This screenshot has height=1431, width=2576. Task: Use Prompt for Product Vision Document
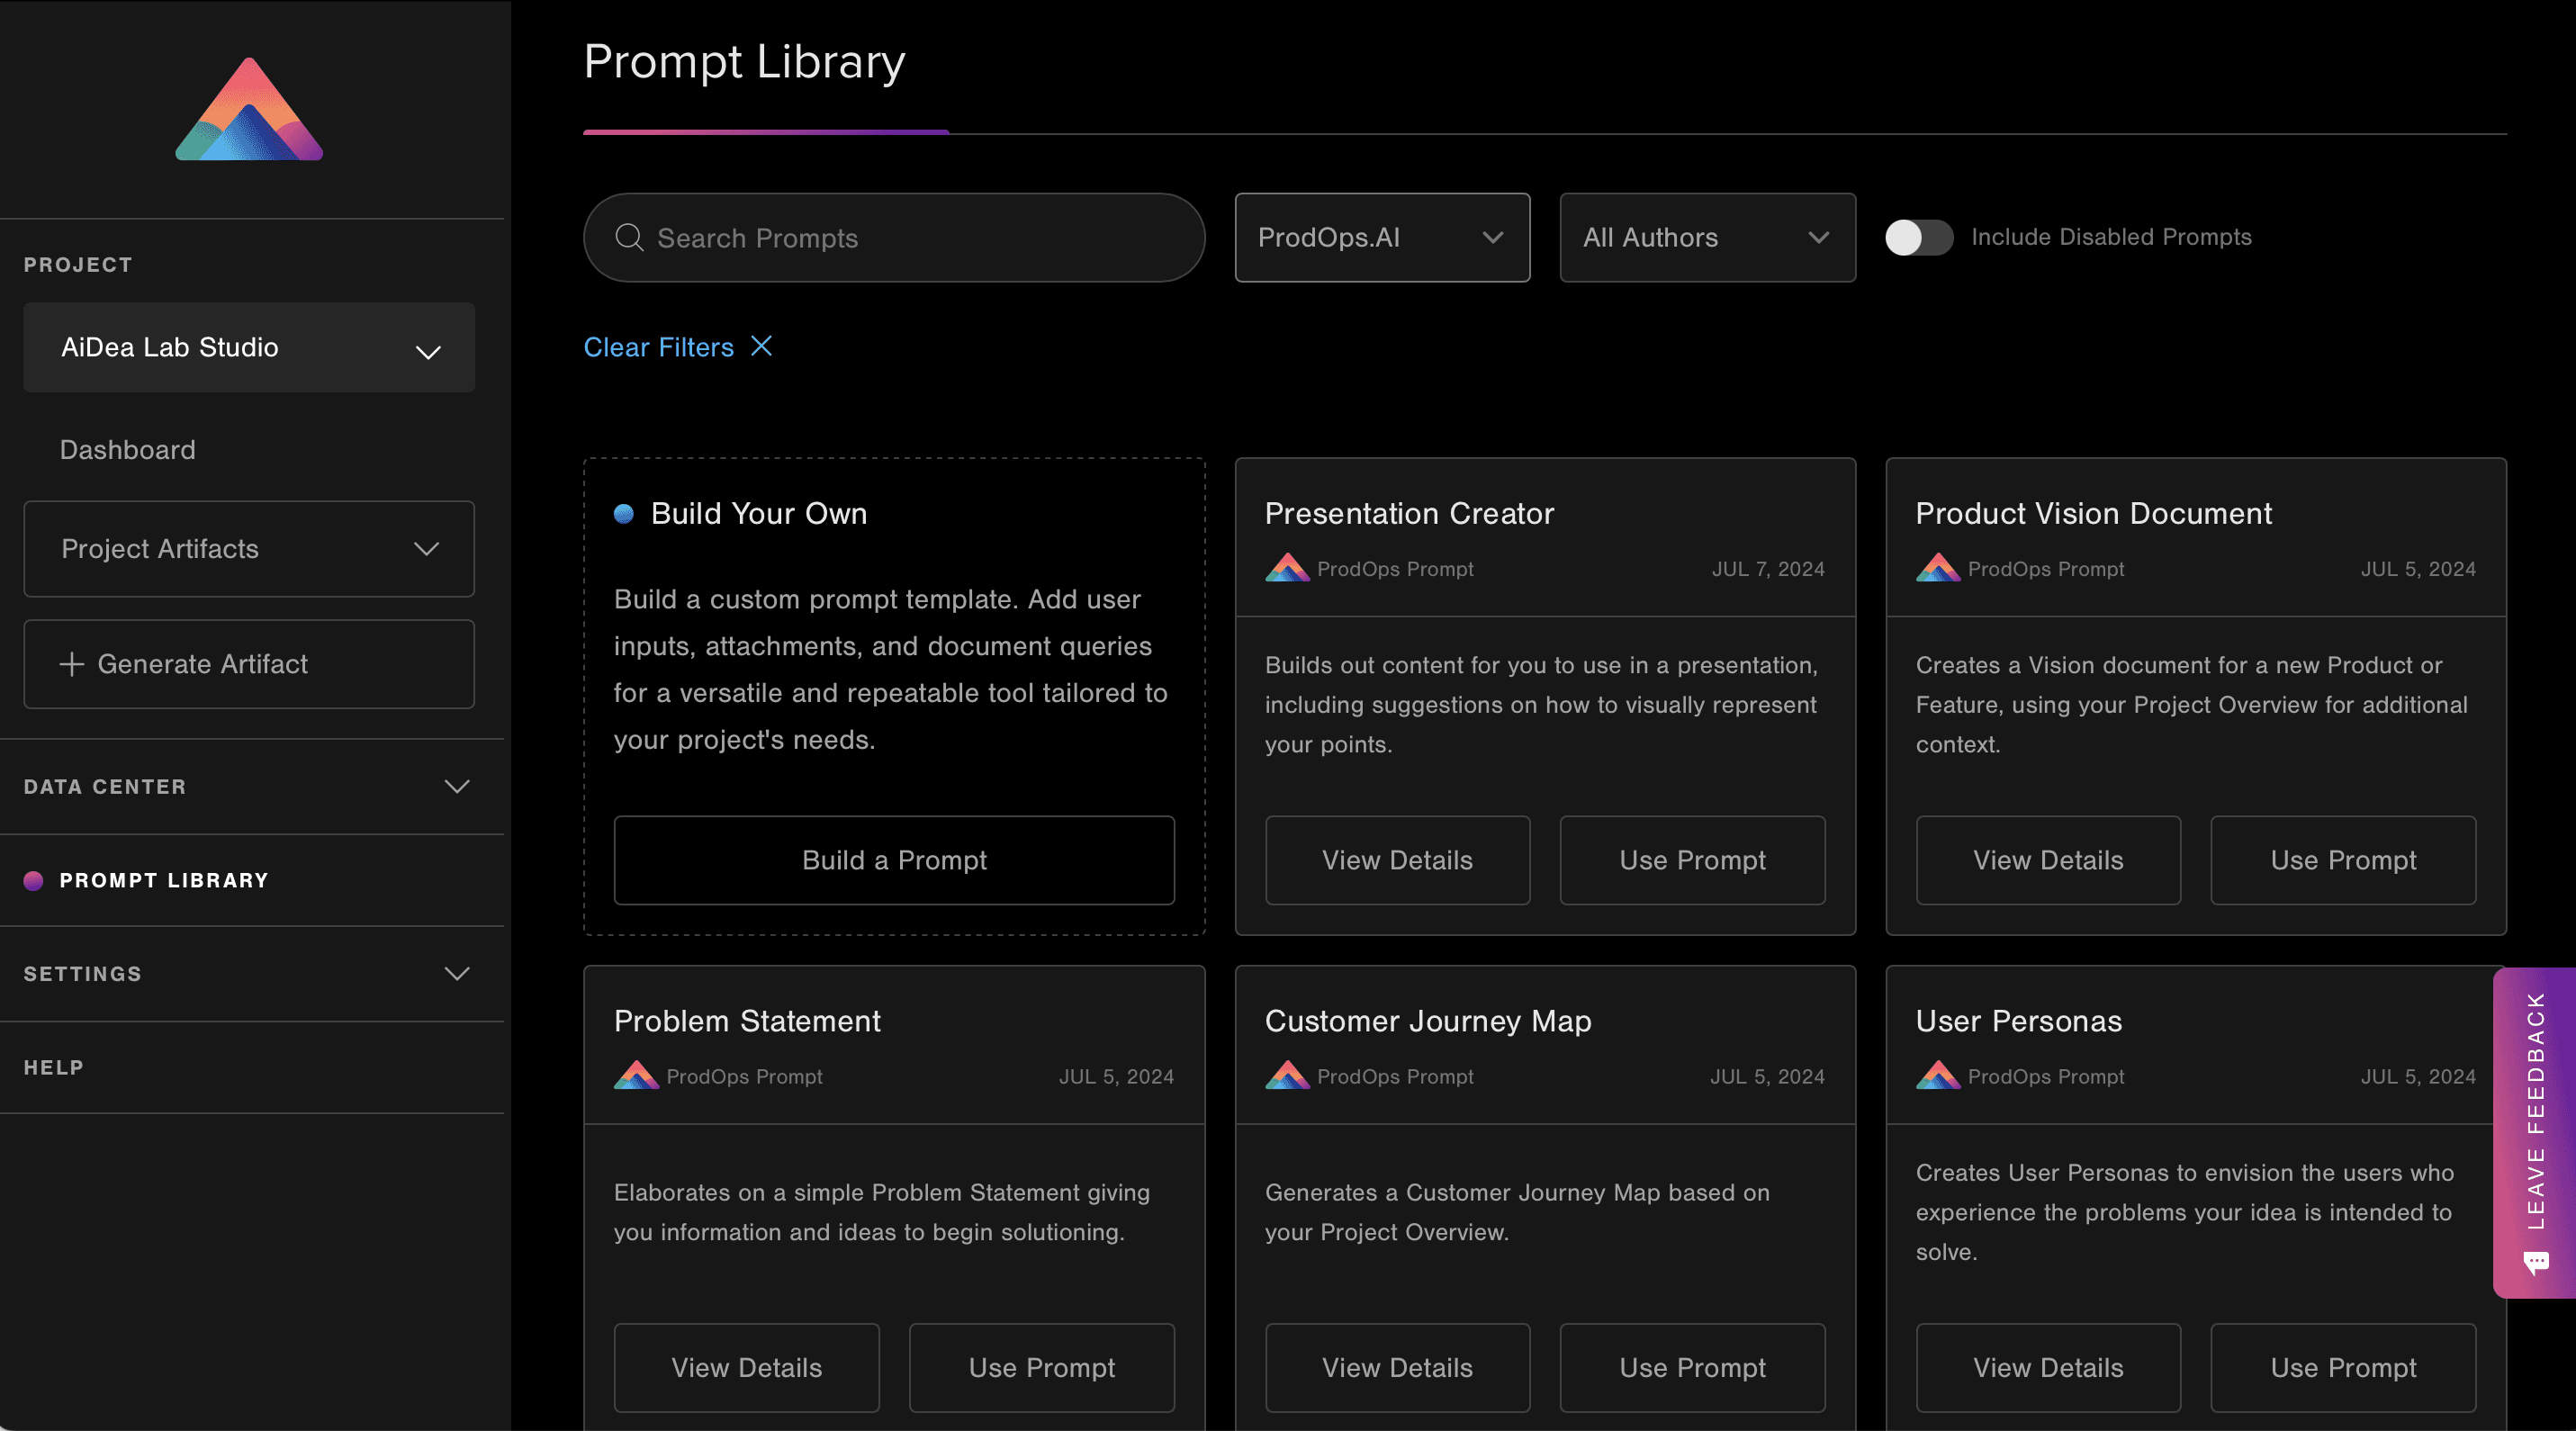click(x=2342, y=860)
